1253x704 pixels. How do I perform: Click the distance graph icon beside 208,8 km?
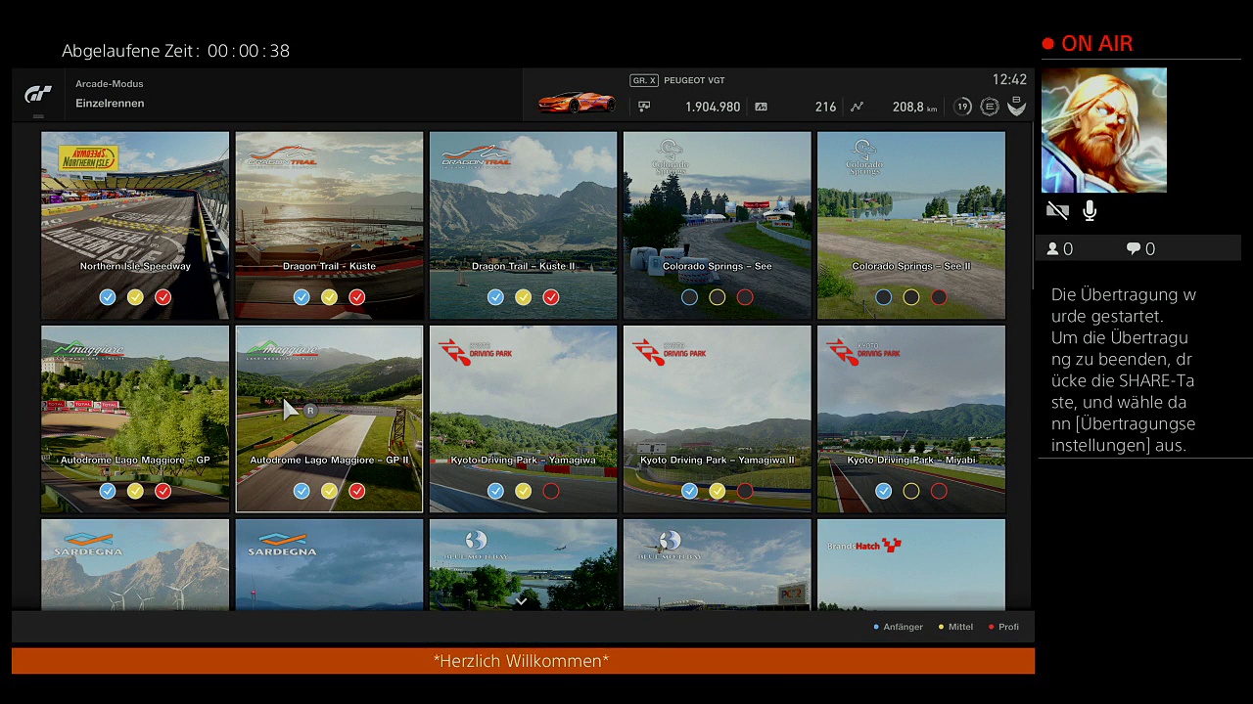[858, 107]
